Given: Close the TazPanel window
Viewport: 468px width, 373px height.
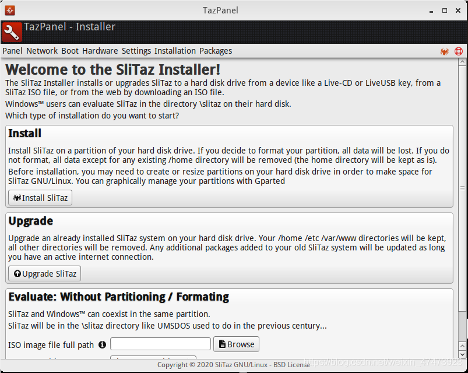Looking at the screenshot, I should click(458, 11).
